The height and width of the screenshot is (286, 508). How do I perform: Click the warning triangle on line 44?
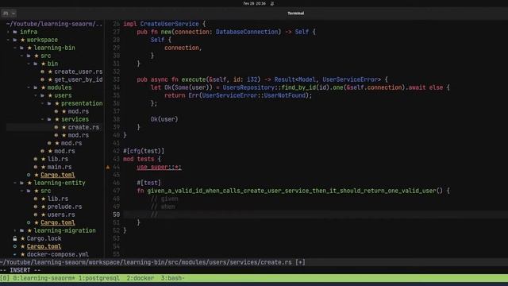pyautogui.click(x=108, y=167)
